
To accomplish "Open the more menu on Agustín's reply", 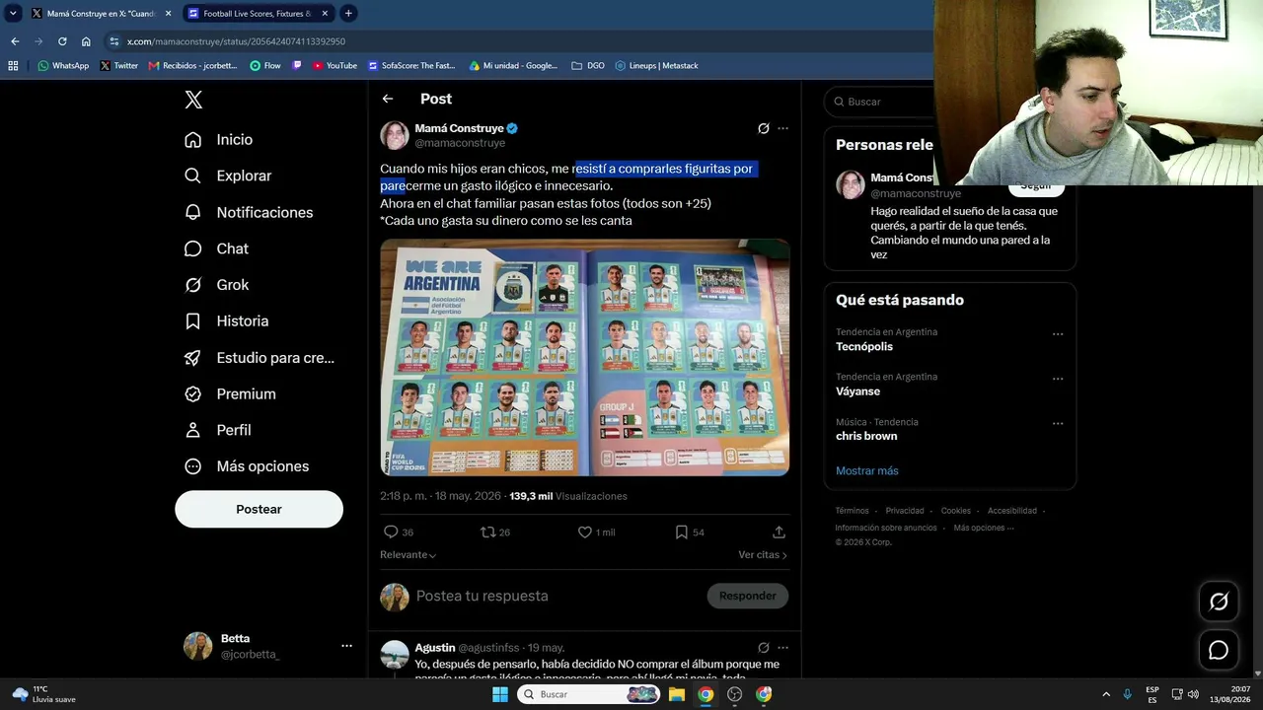I will (782, 648).
